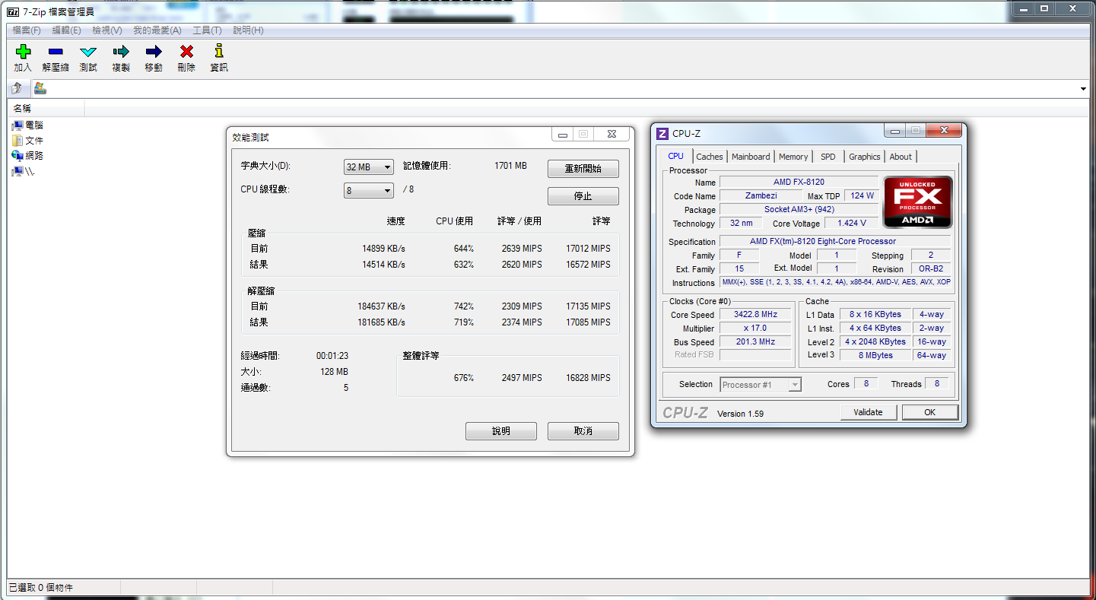Image resolution: width=1096 pixels, height=600 pixels.
Task: Click the red X 刪除 (Delete) icon
Action: point(186,52)
